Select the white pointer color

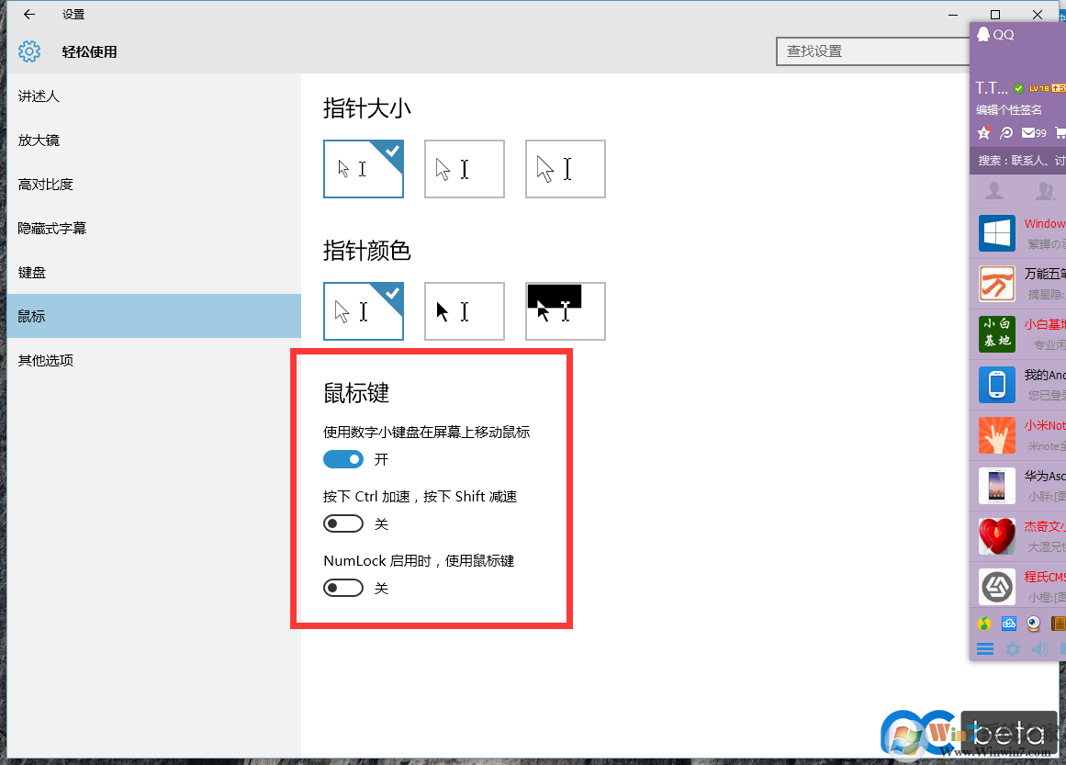(364, 311)
